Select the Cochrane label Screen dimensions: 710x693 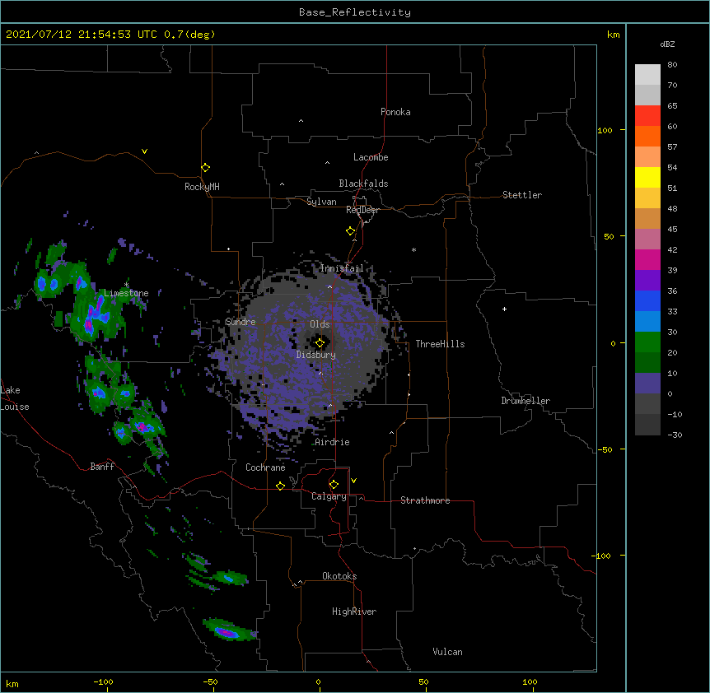[x=265, y=467]
